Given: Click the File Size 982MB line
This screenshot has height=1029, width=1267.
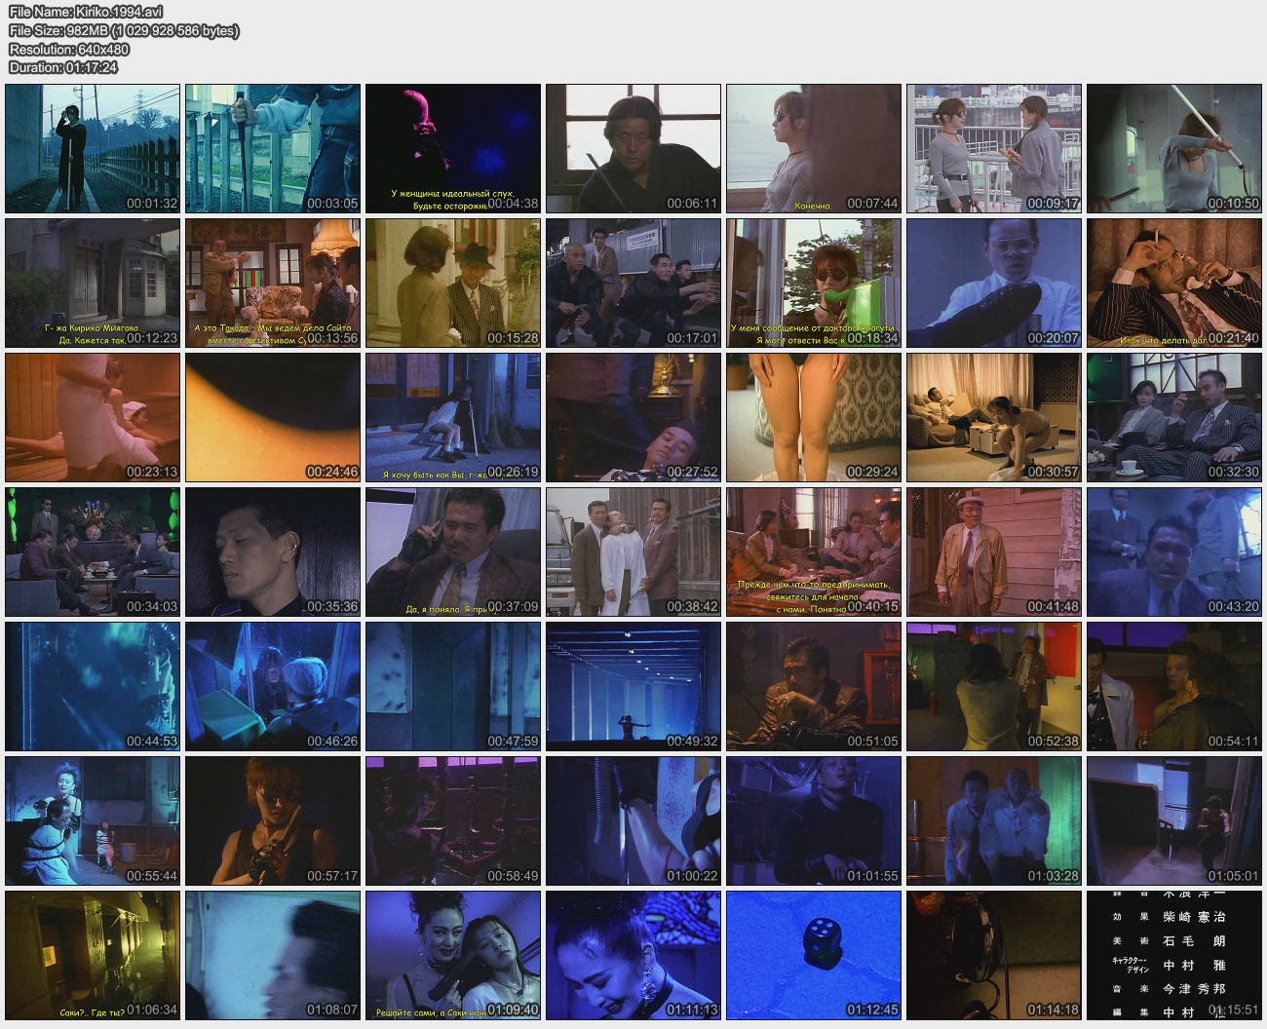Looking at the screenshot, I should (x=124, y=31).
